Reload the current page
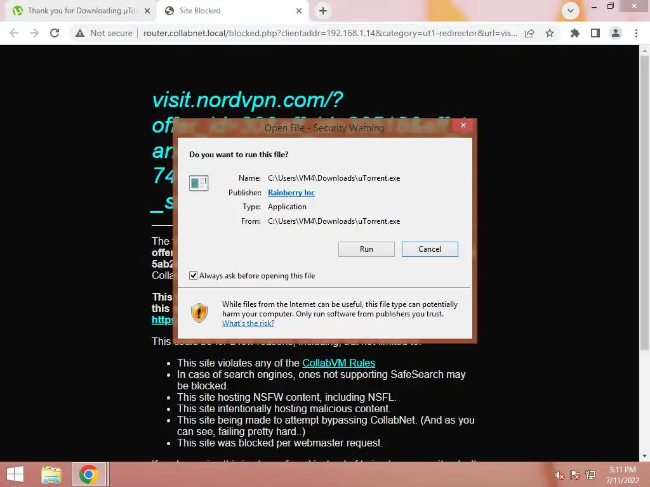This screenshot has width=650, height=487. (55, 33)
